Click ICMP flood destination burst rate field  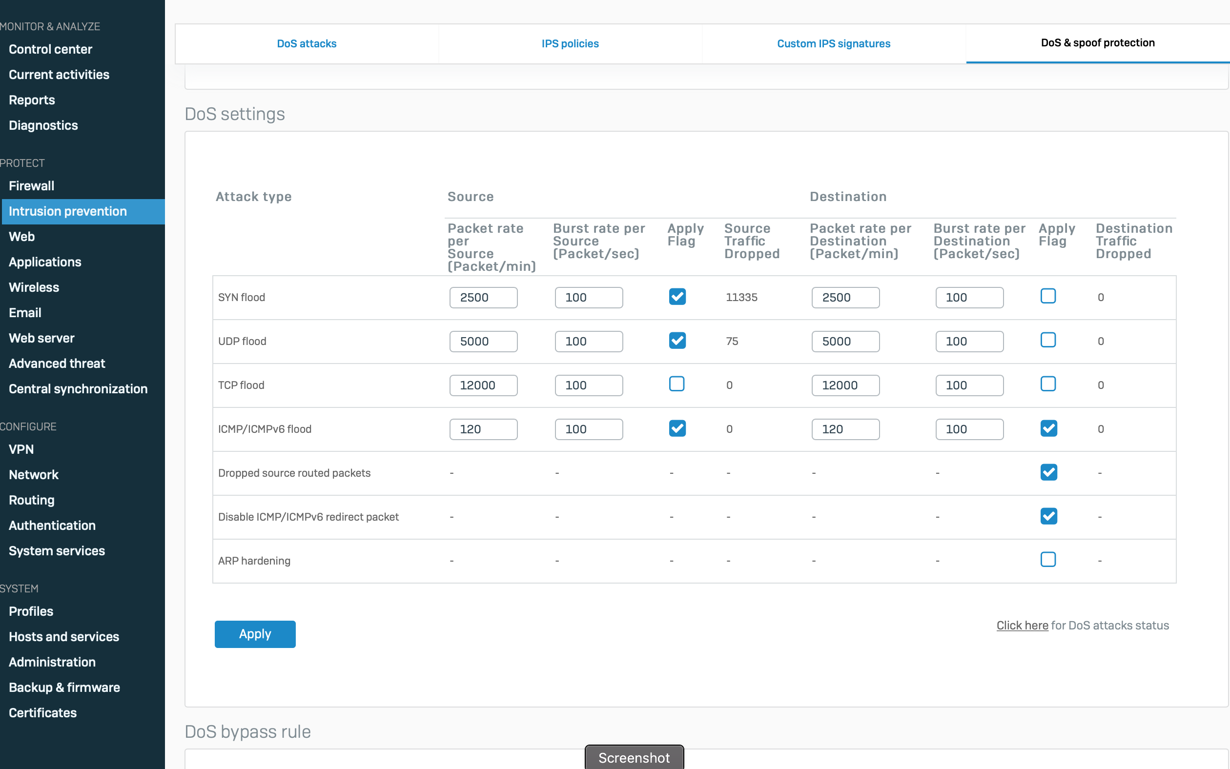point(969,429)
